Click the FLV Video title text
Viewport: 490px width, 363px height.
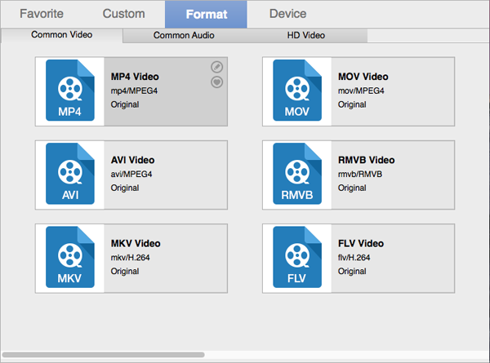pos(361,243)
